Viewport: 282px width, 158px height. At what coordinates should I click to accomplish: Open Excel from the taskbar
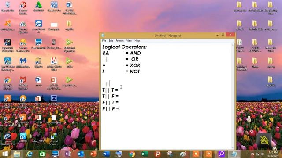tap(145, 154)
